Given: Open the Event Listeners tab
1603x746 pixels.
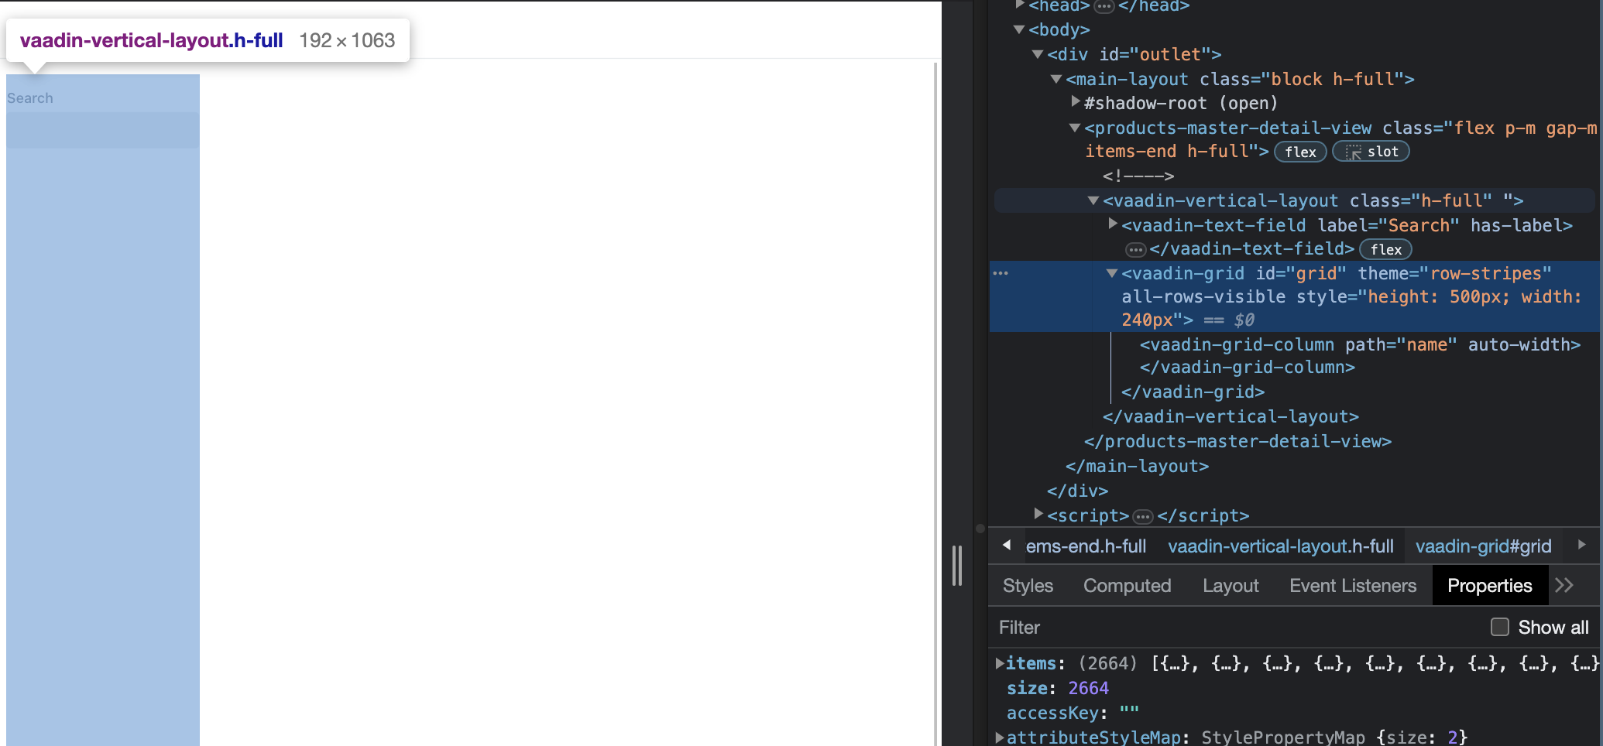Looking at the screenshot, I should coord(1352,586).
